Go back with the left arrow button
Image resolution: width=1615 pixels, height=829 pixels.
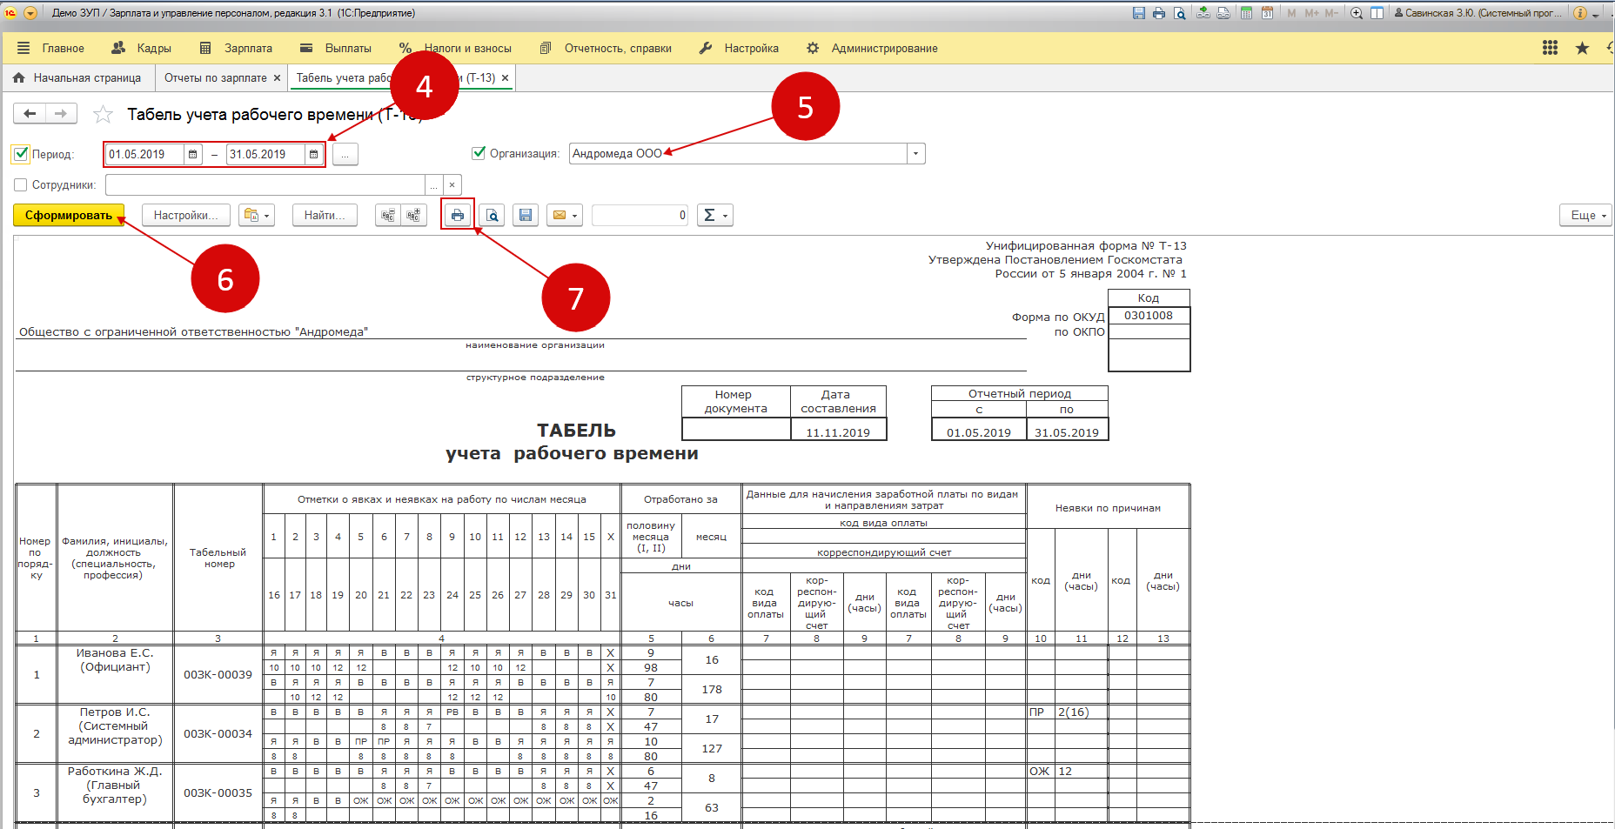coord(30,113)
